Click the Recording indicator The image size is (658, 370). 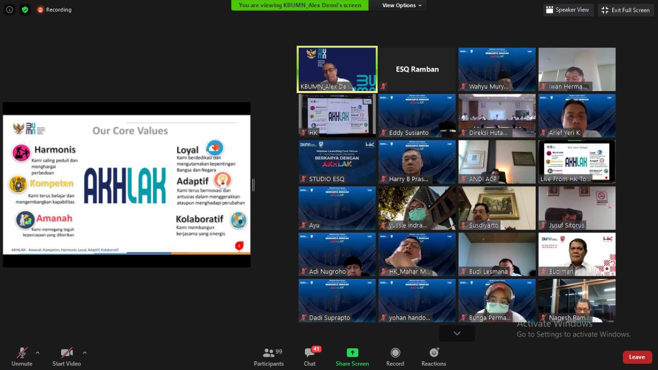tap(54, 9)
